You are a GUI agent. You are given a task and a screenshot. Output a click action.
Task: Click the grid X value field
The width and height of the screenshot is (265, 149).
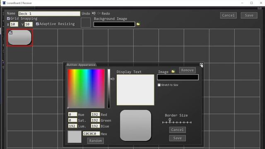(14, 24)
